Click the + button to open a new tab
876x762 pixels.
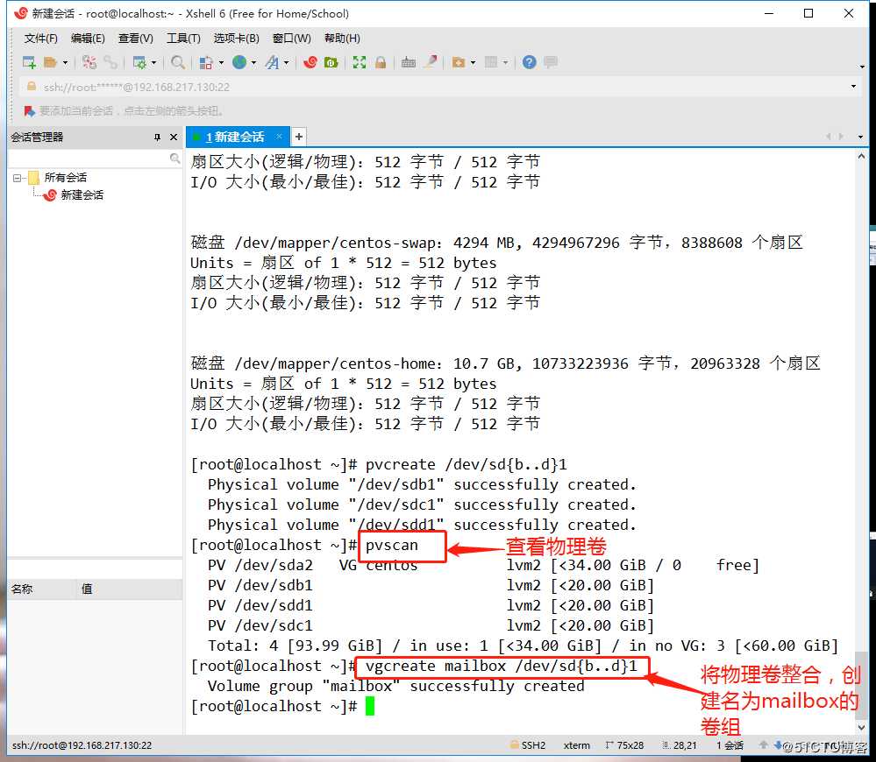tap(298, 137)
